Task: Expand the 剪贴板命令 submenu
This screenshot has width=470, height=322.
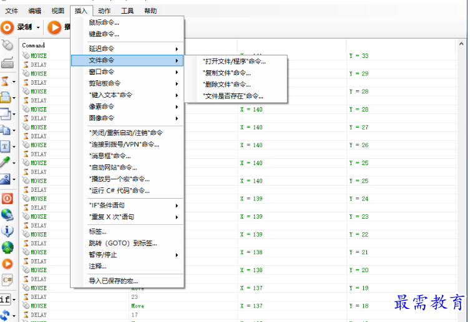Action: pyautogui.click(x=127, y=83)
